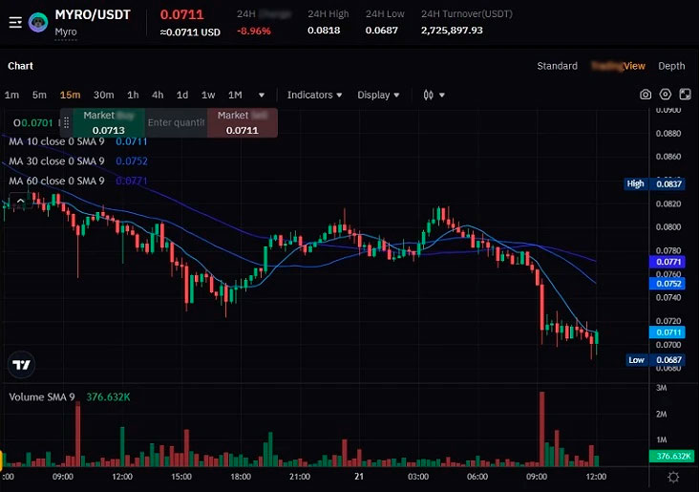Expand the Indicators dropdown
The width and height of the screenshot is (699, 492).
(x=316, y=95)
